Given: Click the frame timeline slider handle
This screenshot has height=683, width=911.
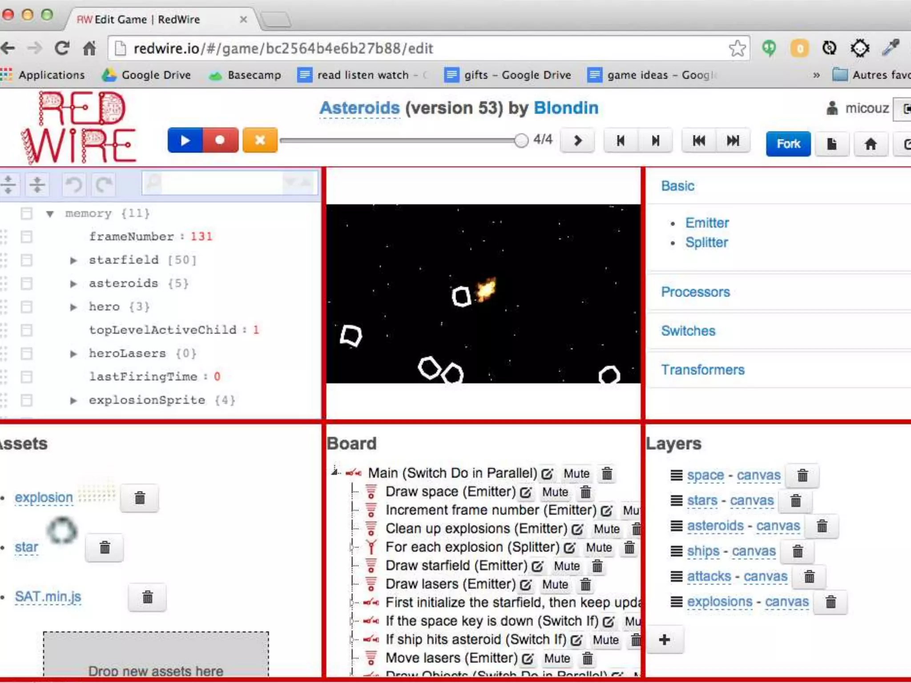Looking at the screenshot, I should (x=521, y=141).
